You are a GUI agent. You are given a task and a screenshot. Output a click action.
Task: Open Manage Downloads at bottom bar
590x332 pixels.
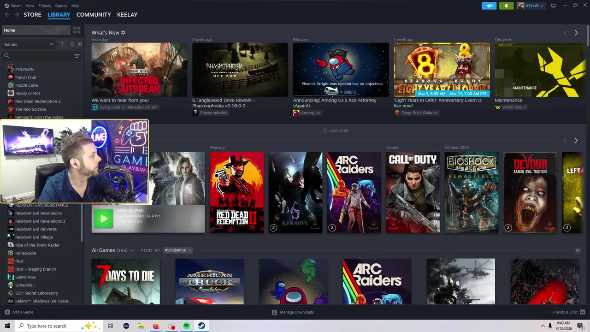point(293,312)
